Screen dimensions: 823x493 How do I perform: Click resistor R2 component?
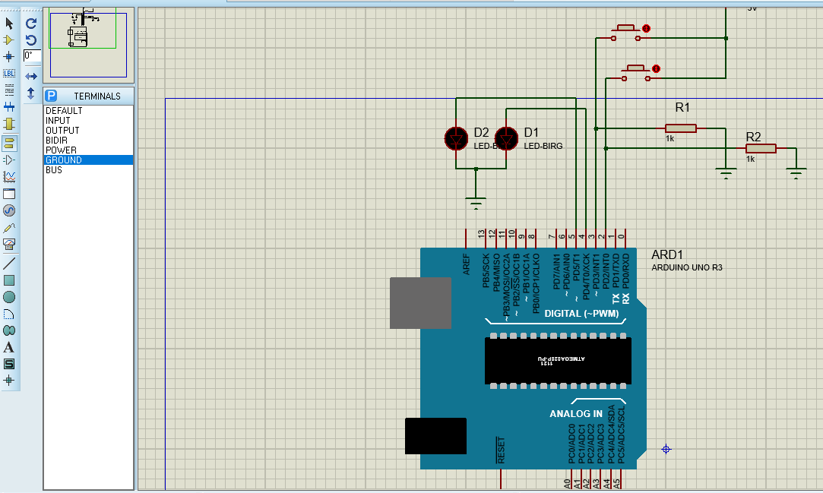(761, 148)
